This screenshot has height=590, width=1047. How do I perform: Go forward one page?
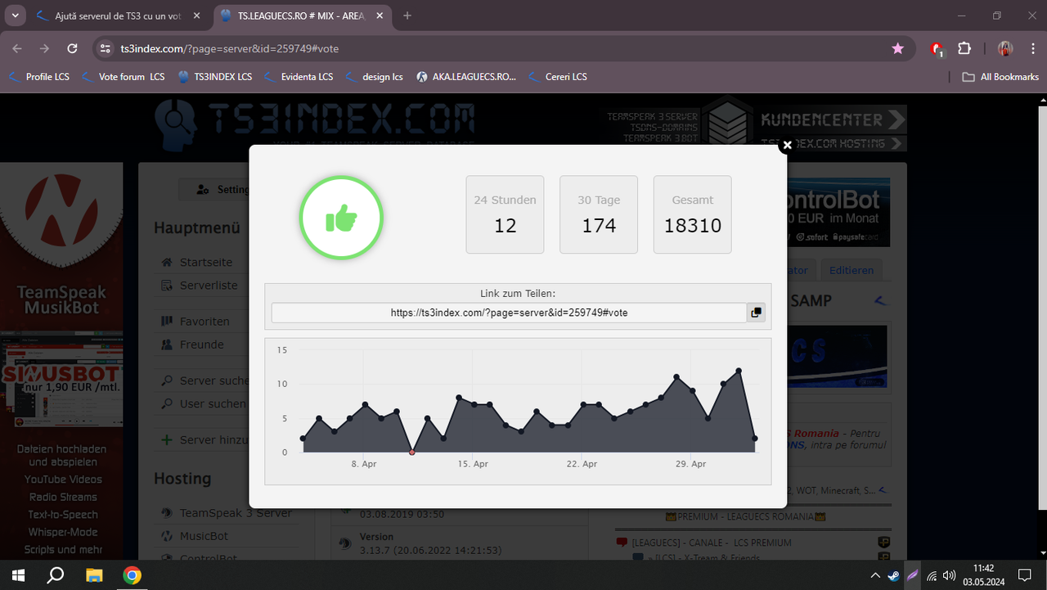44,48
